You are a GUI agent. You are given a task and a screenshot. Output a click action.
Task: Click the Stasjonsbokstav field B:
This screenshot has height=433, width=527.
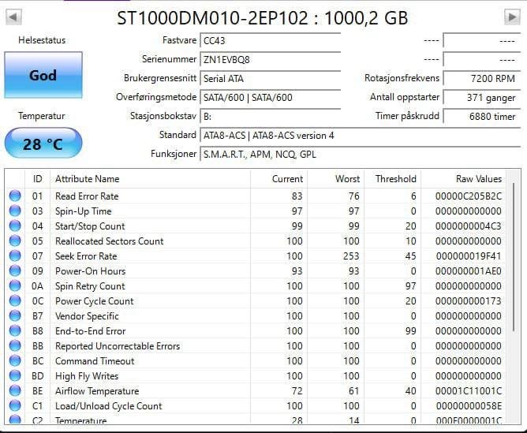click(x=271, y=116)
